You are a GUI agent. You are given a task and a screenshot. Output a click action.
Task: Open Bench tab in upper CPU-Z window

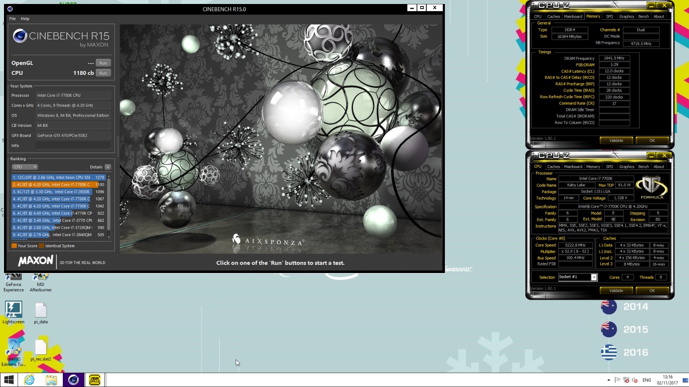coord(643,16)
